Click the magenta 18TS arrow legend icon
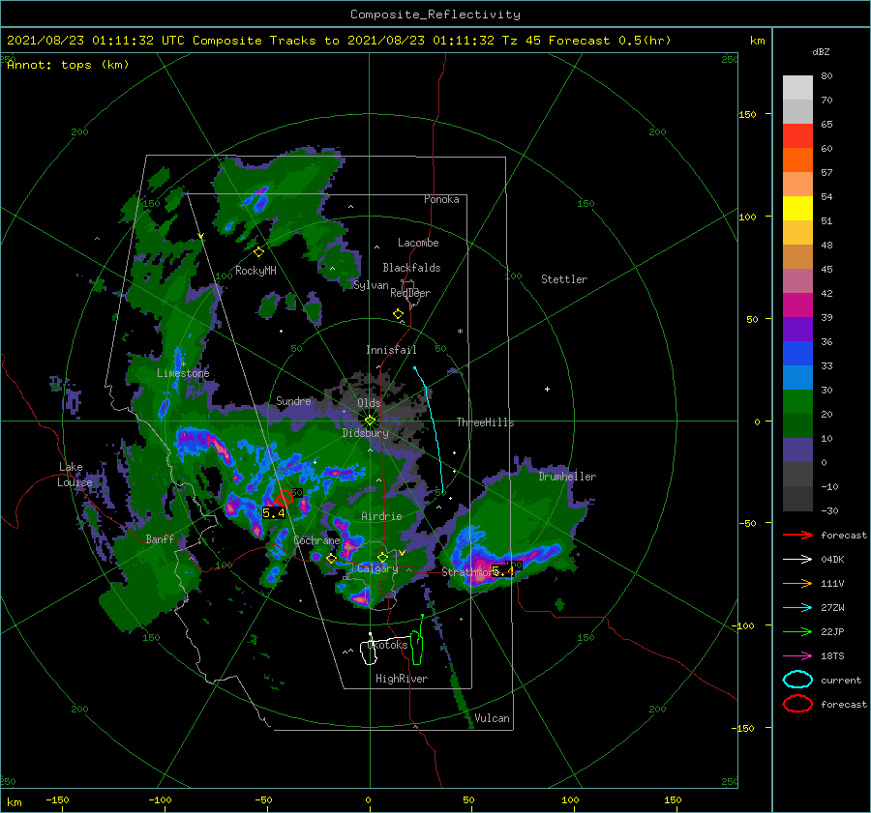This screenshot has width=871, height=813. click(x=797, y=656)
